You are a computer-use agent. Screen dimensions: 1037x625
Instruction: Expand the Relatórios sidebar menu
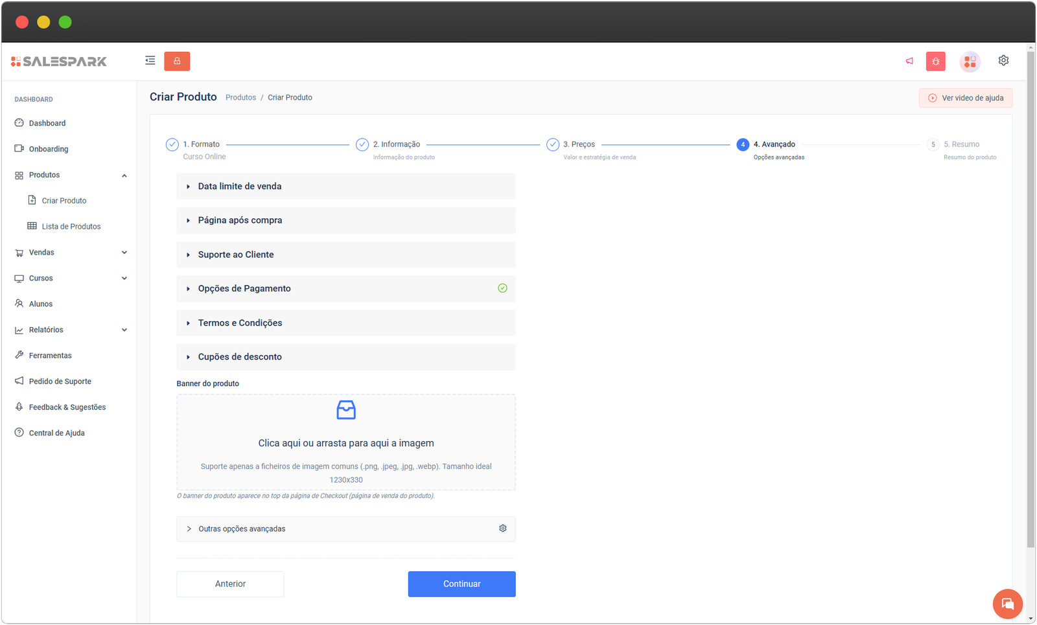tap(124, 330)
